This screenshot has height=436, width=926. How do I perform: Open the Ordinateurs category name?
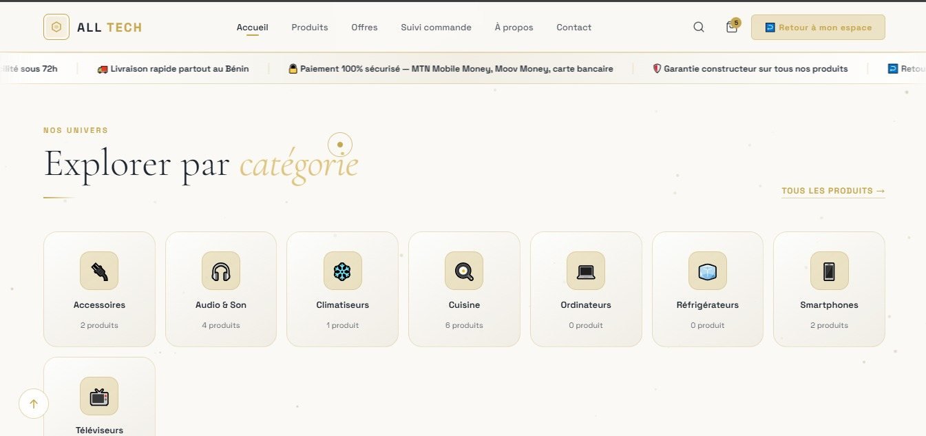click(x=586, y=305)
